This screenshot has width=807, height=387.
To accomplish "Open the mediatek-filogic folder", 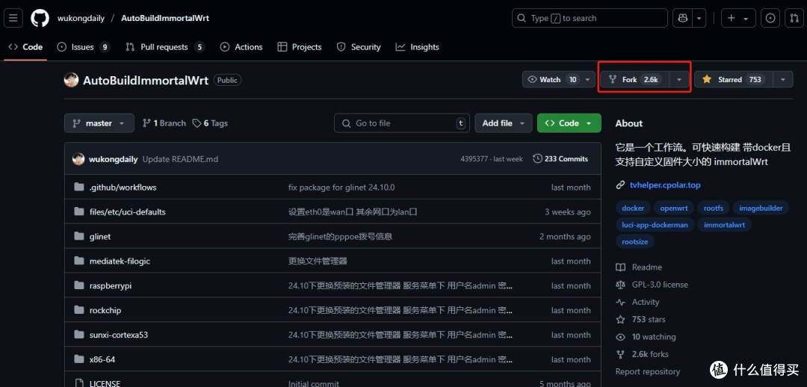I will point(120,261).
